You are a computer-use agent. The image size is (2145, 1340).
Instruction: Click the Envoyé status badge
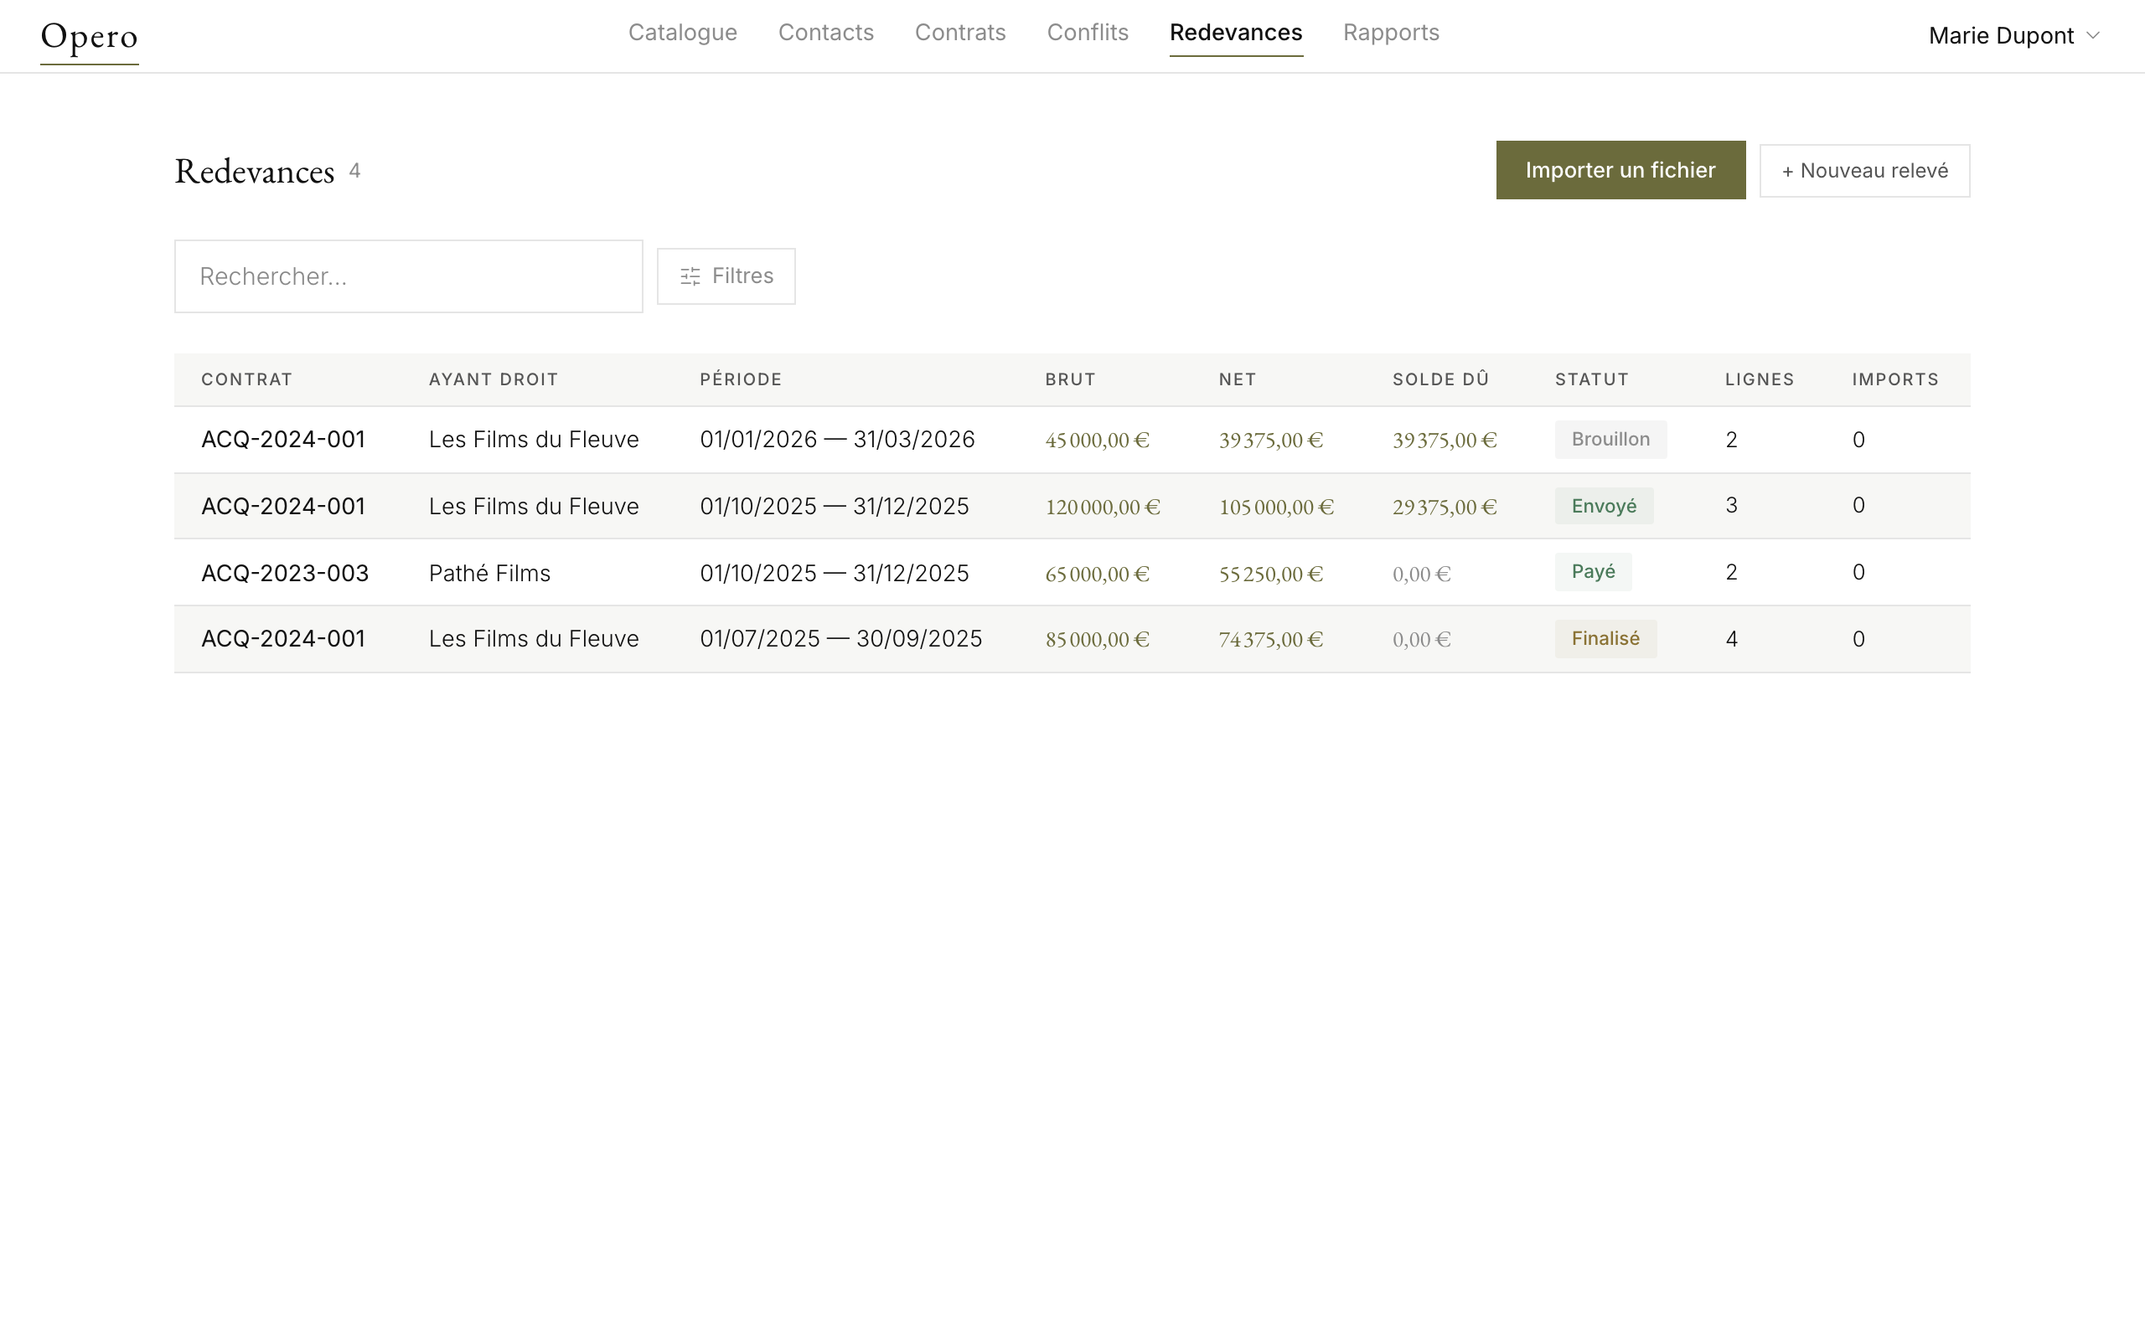(1603, 506)
